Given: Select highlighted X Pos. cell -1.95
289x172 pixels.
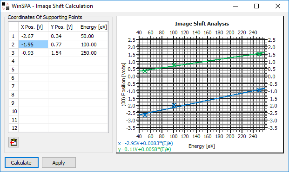Looking at the screenshot, I should coord(33,45).
